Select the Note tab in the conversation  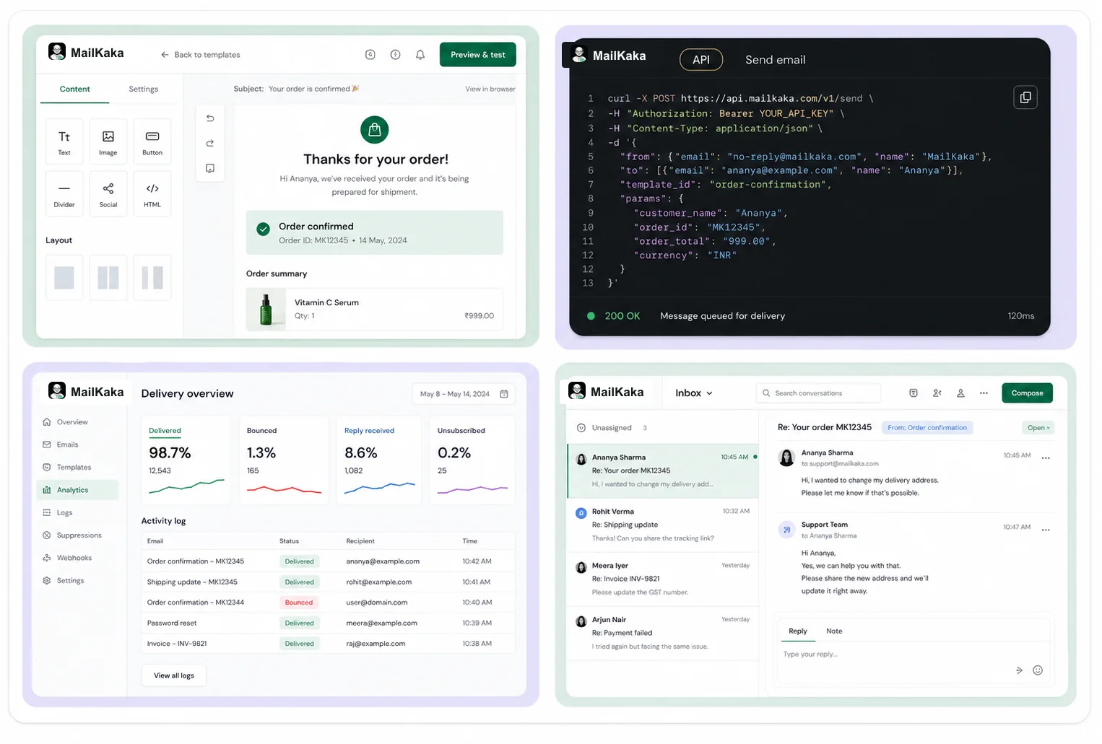coord(834,631)
